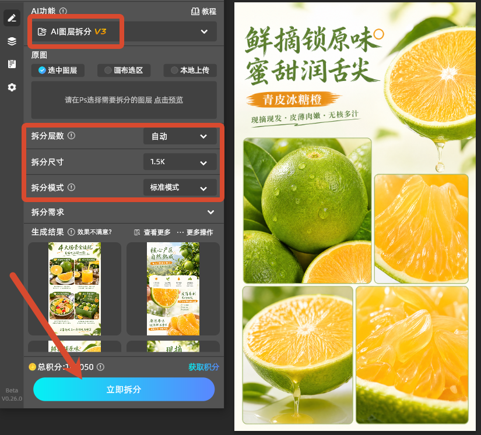Open the partially visible 现摘 result thumbnail
Viewport: 481px width, 435px height.
pos(173,346)
